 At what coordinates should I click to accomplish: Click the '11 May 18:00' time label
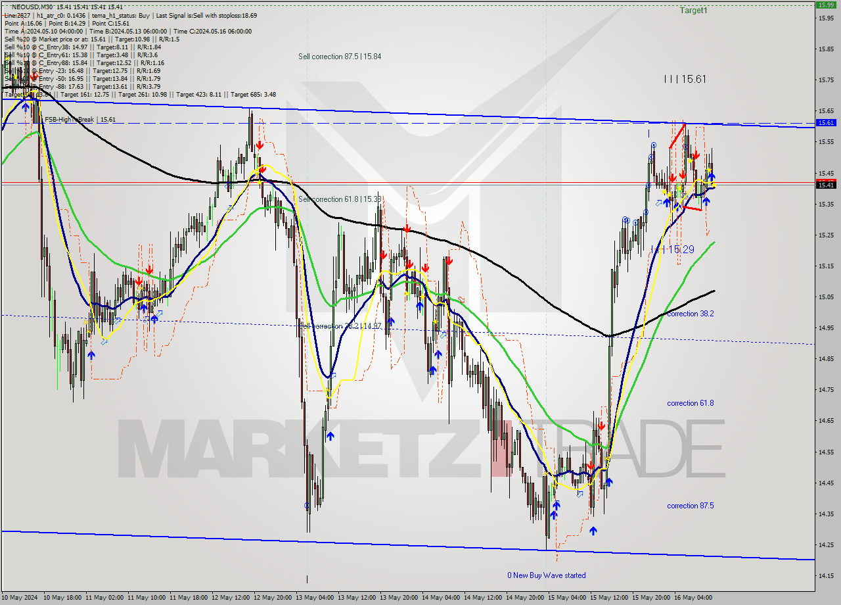[190, 598]
